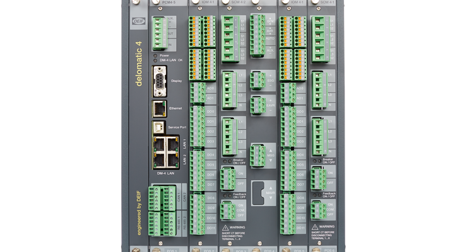
Task: Click the "Ethernet" label
Action: pos(175,108)
